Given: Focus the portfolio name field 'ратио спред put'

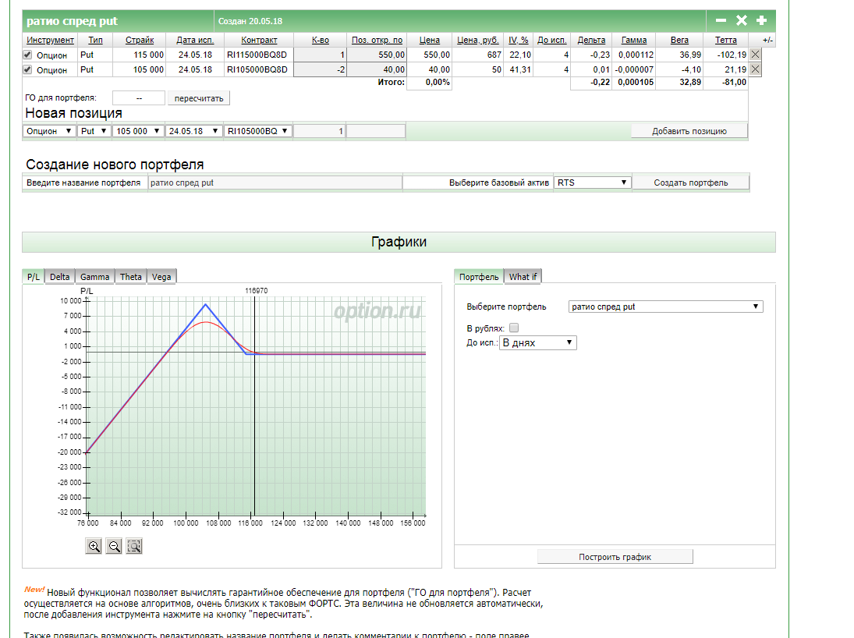Looking at the screenshot, I should point(275,183).
